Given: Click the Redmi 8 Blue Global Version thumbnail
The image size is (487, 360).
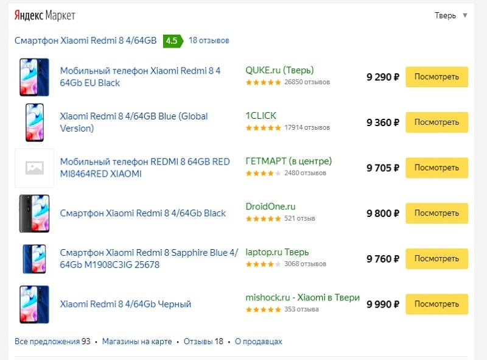Looking at the screenshot, I should (34, 122).
